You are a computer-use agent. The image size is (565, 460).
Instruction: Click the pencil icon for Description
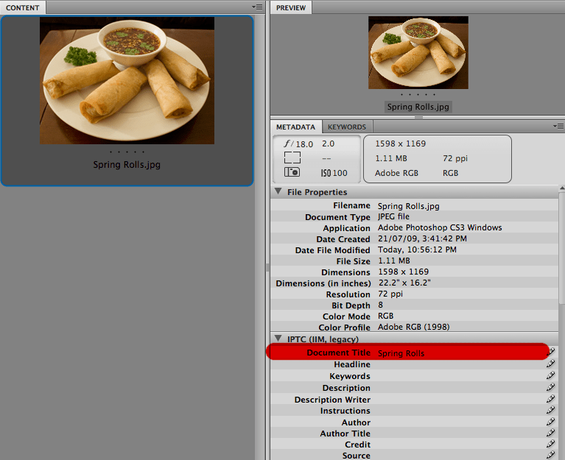point(550,387)
